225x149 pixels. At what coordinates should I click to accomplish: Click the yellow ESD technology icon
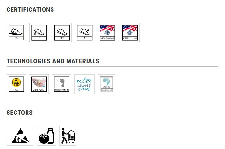click(16, 84)
